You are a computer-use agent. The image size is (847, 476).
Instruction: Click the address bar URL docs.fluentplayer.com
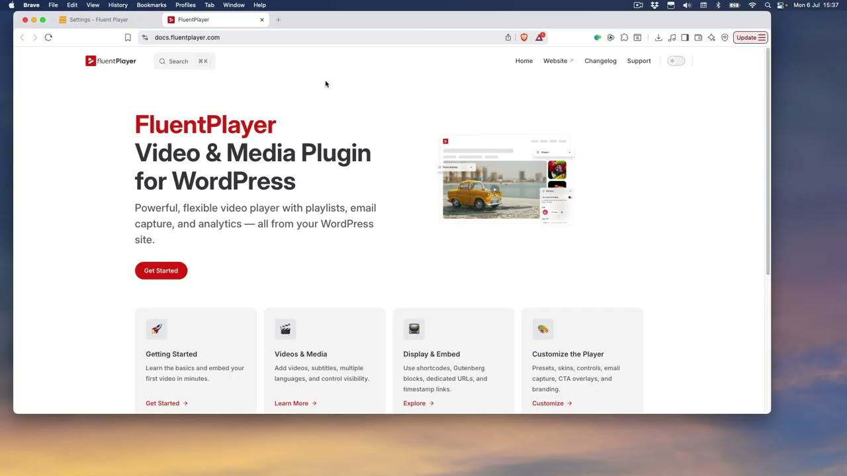(x=187, y=38)
